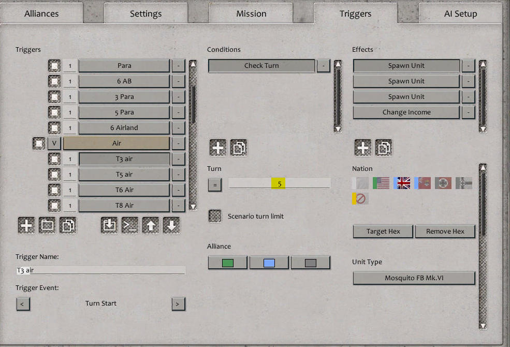Select the T5 air trigger
The width and height of the screenshot is (510, 347).
124,175
